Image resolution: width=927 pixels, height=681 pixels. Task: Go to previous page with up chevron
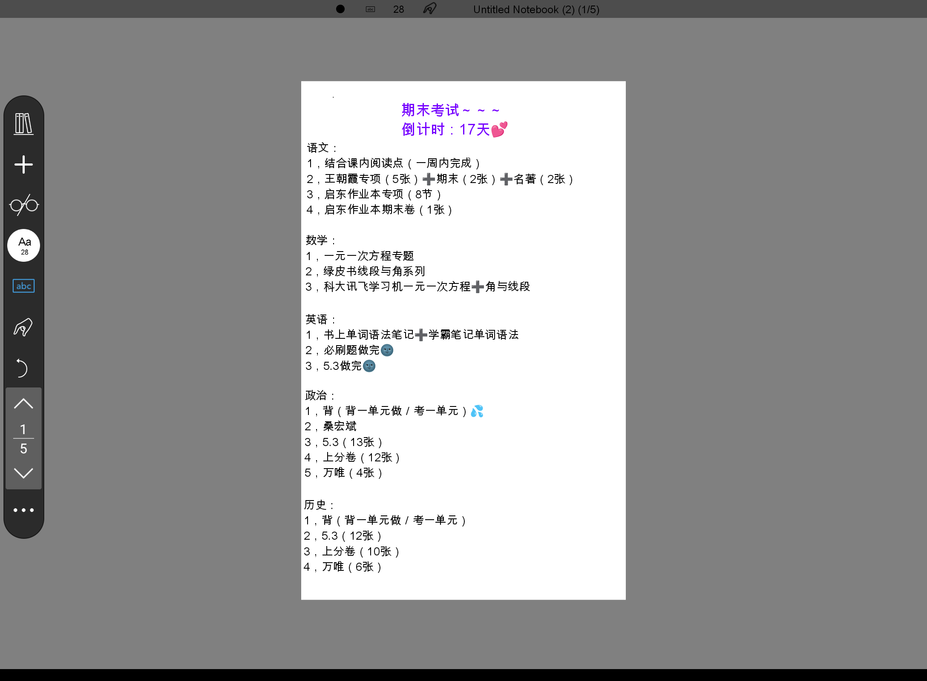[23, 404]
